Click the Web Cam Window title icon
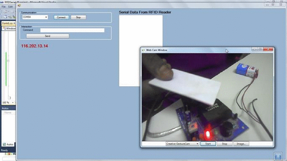 point(144,50)
